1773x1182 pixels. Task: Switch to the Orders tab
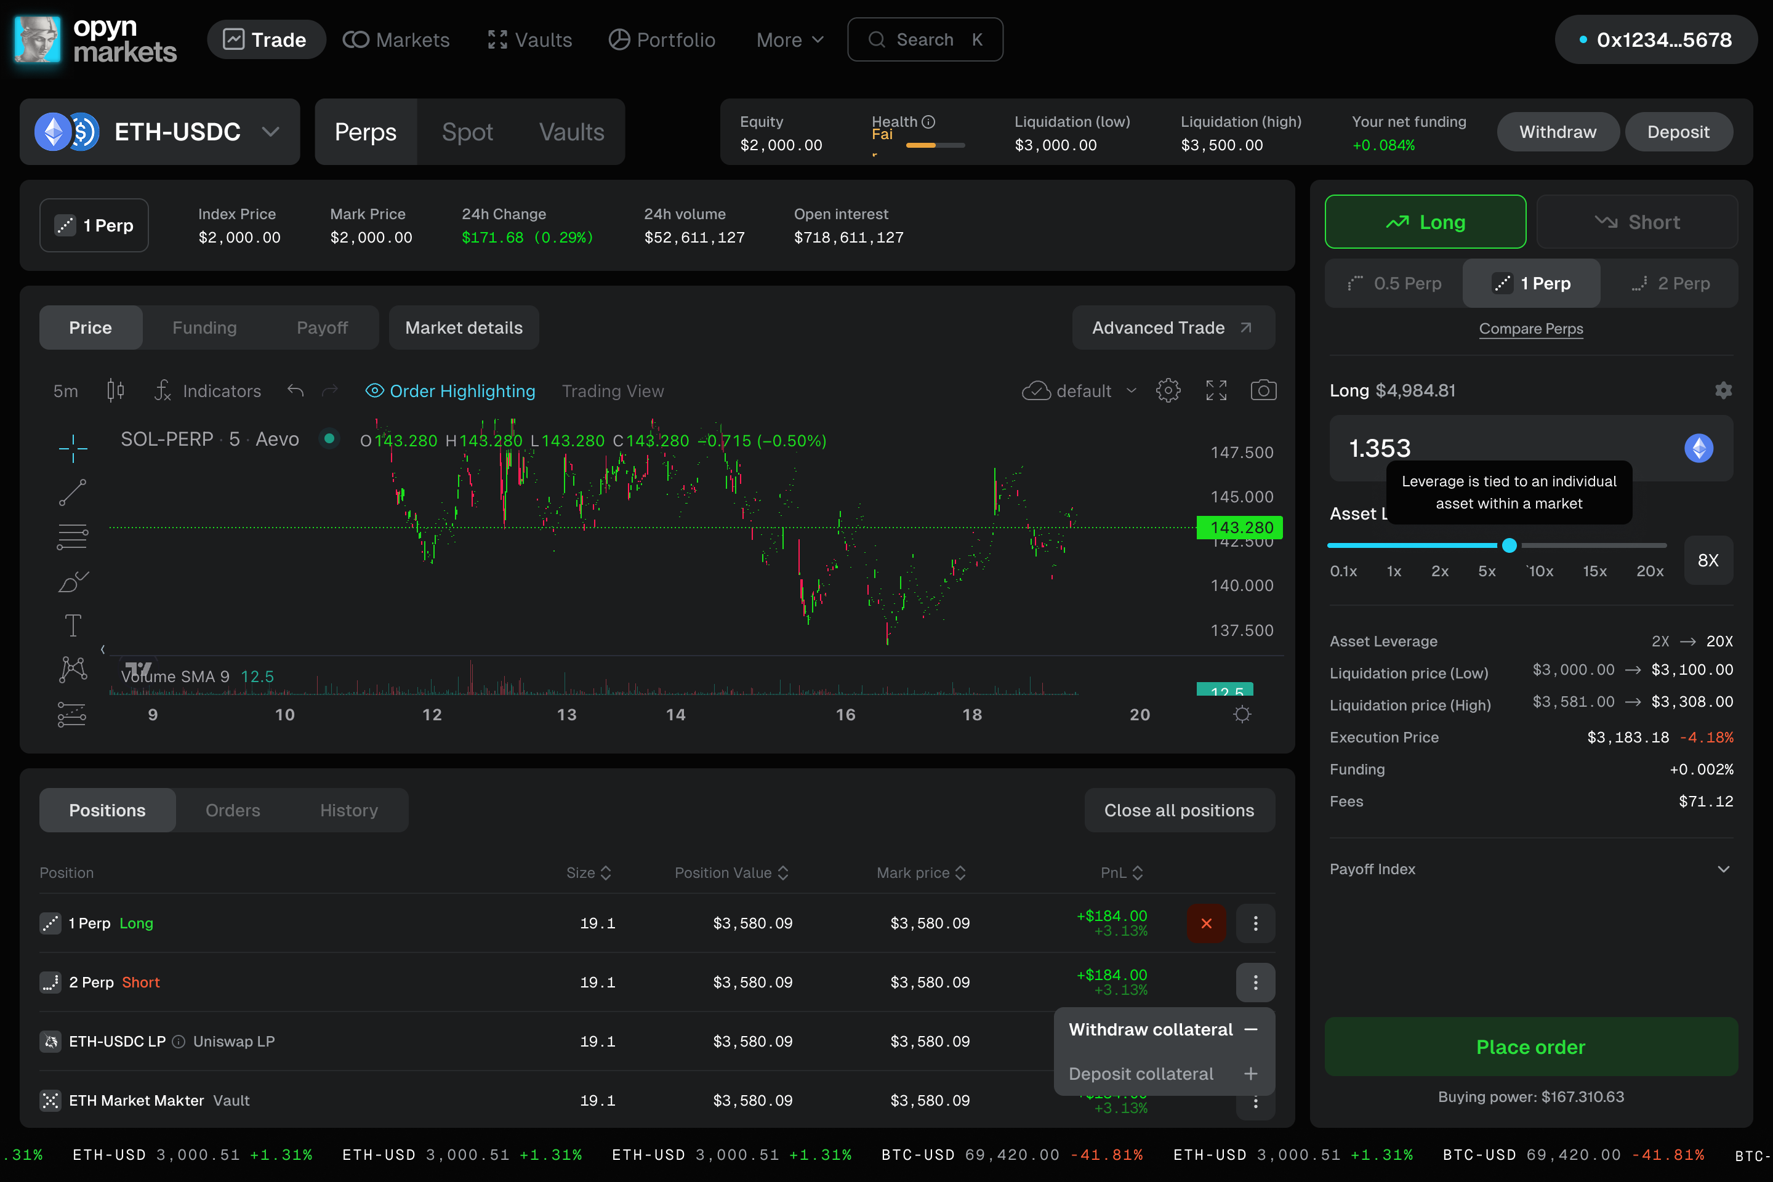pos(233,810)
